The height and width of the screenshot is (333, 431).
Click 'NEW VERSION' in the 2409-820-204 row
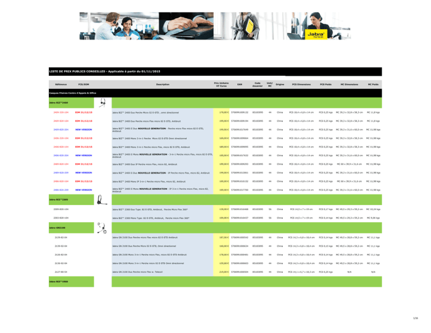coord(84,130)
